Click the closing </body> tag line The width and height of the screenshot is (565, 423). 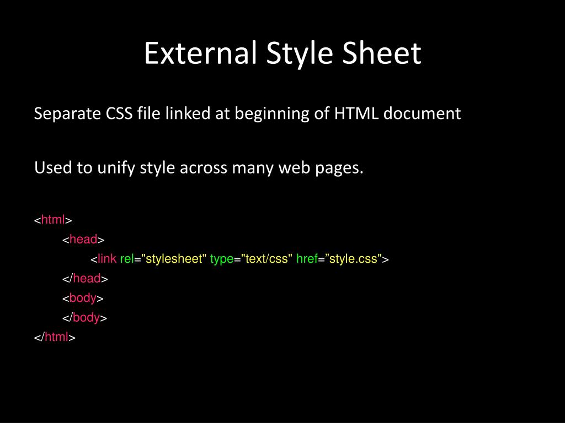(84, 318)
